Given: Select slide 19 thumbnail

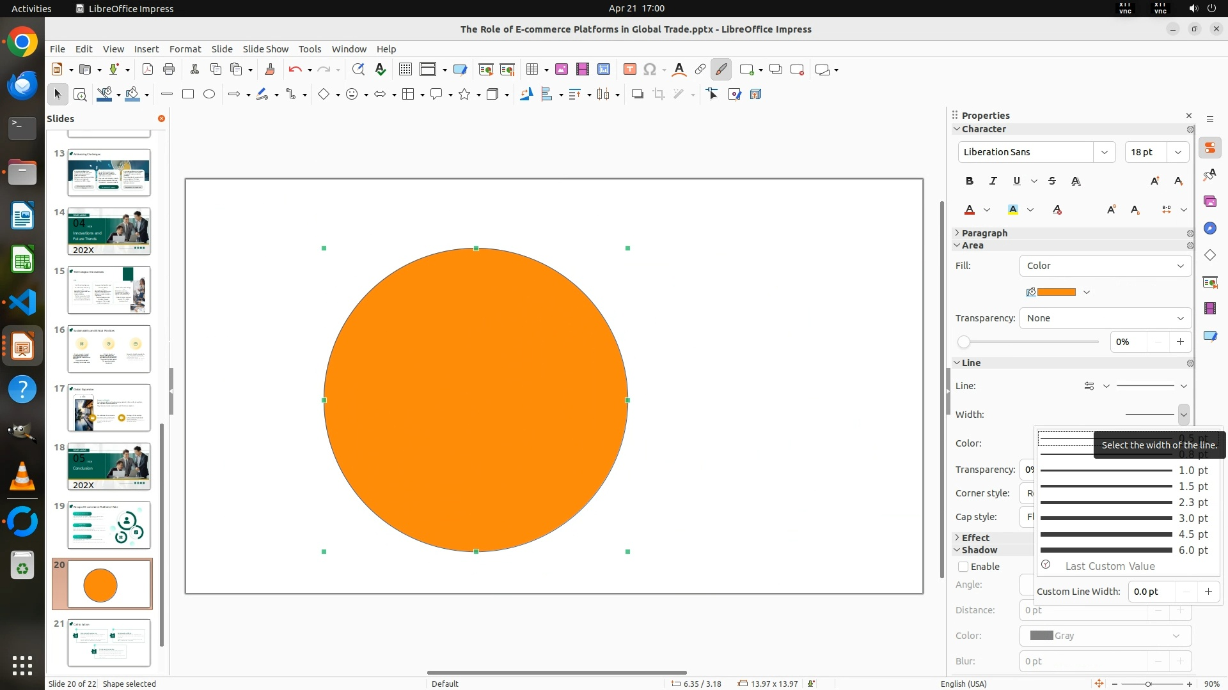Looking at the screenshot, I should coord(109,525).
